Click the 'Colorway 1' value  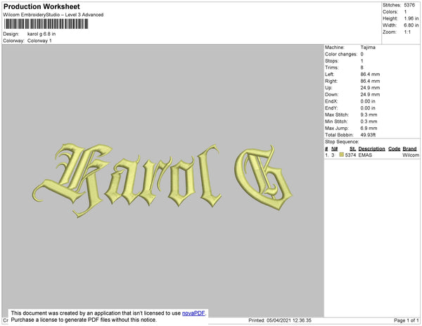pyautogui.click(x=39, y=41)
